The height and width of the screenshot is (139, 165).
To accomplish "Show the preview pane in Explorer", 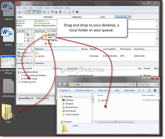I will point(149,90).
